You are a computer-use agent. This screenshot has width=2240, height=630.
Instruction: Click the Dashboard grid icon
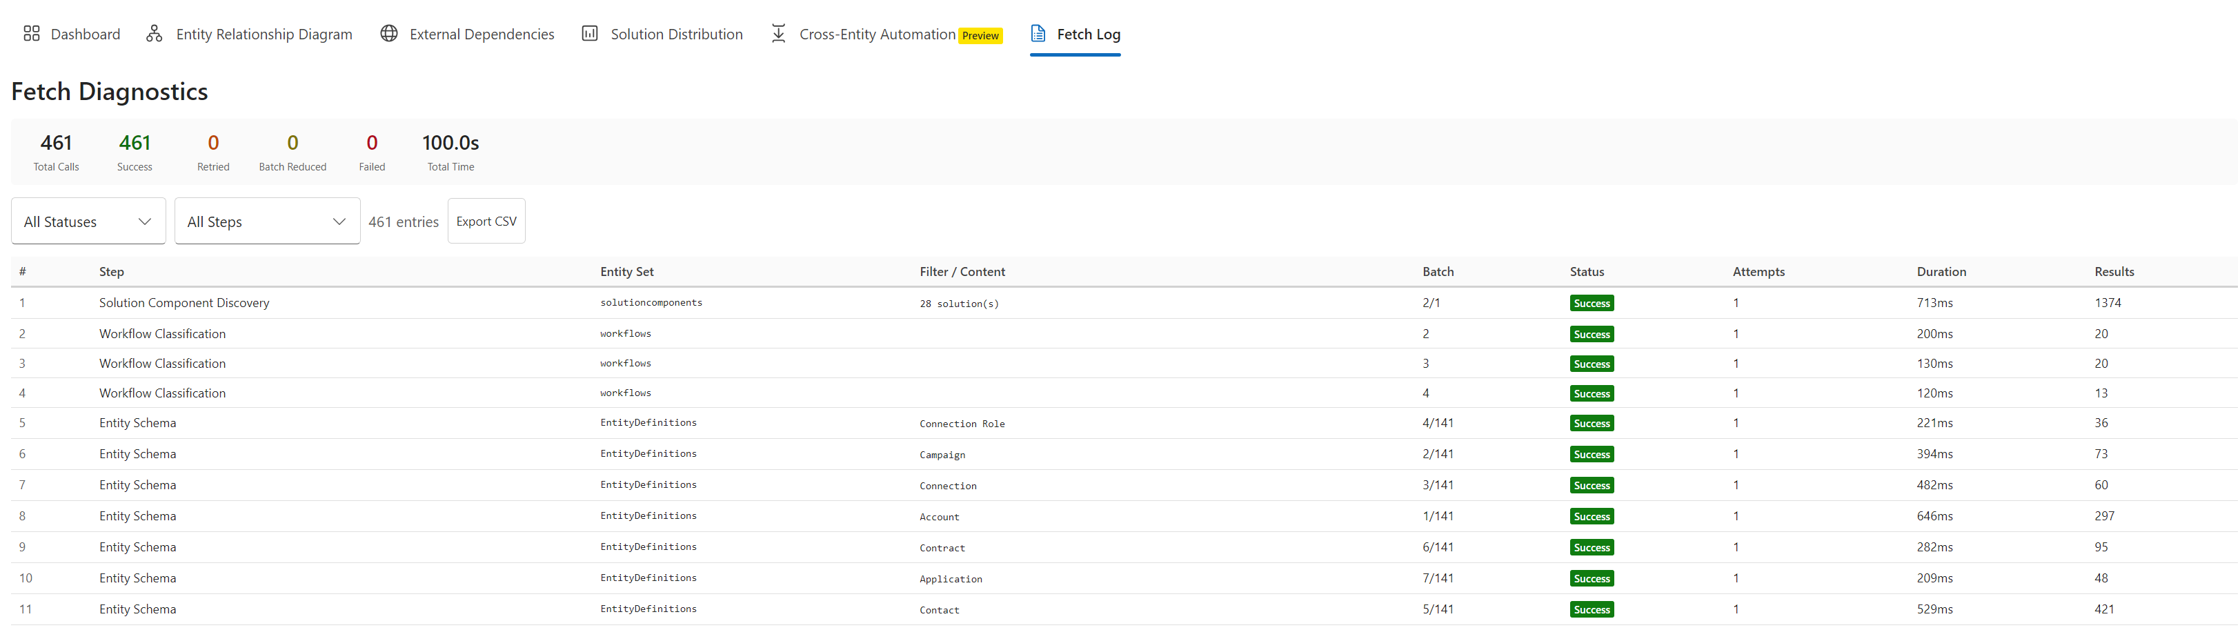coord(31,34)
